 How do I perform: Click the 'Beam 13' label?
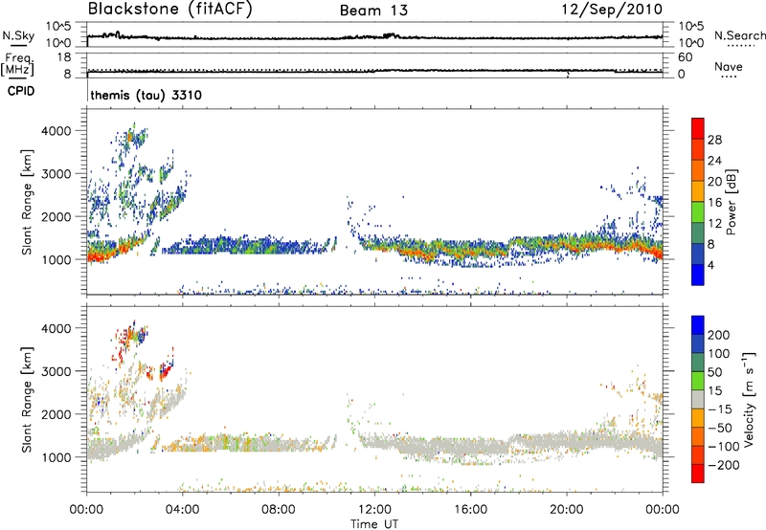(373, 11)
